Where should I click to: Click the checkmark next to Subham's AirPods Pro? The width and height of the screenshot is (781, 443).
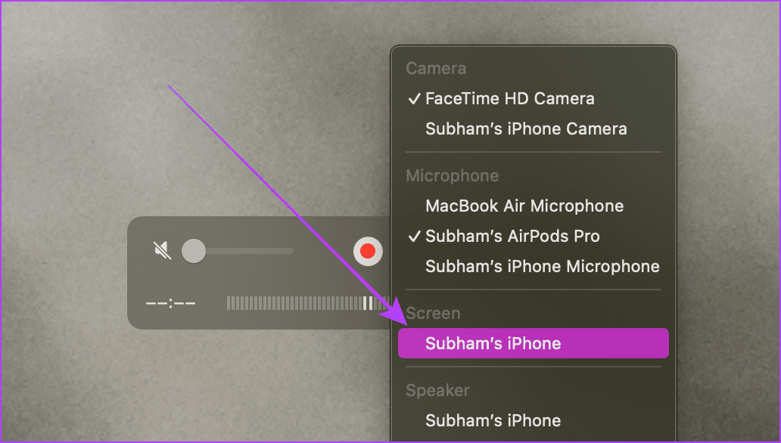coord(414,236)
